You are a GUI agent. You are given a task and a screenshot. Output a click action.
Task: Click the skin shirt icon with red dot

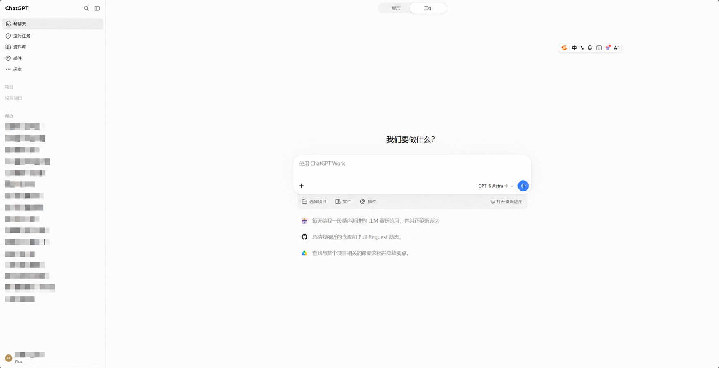pyautogui.click(x=608, y=48)
